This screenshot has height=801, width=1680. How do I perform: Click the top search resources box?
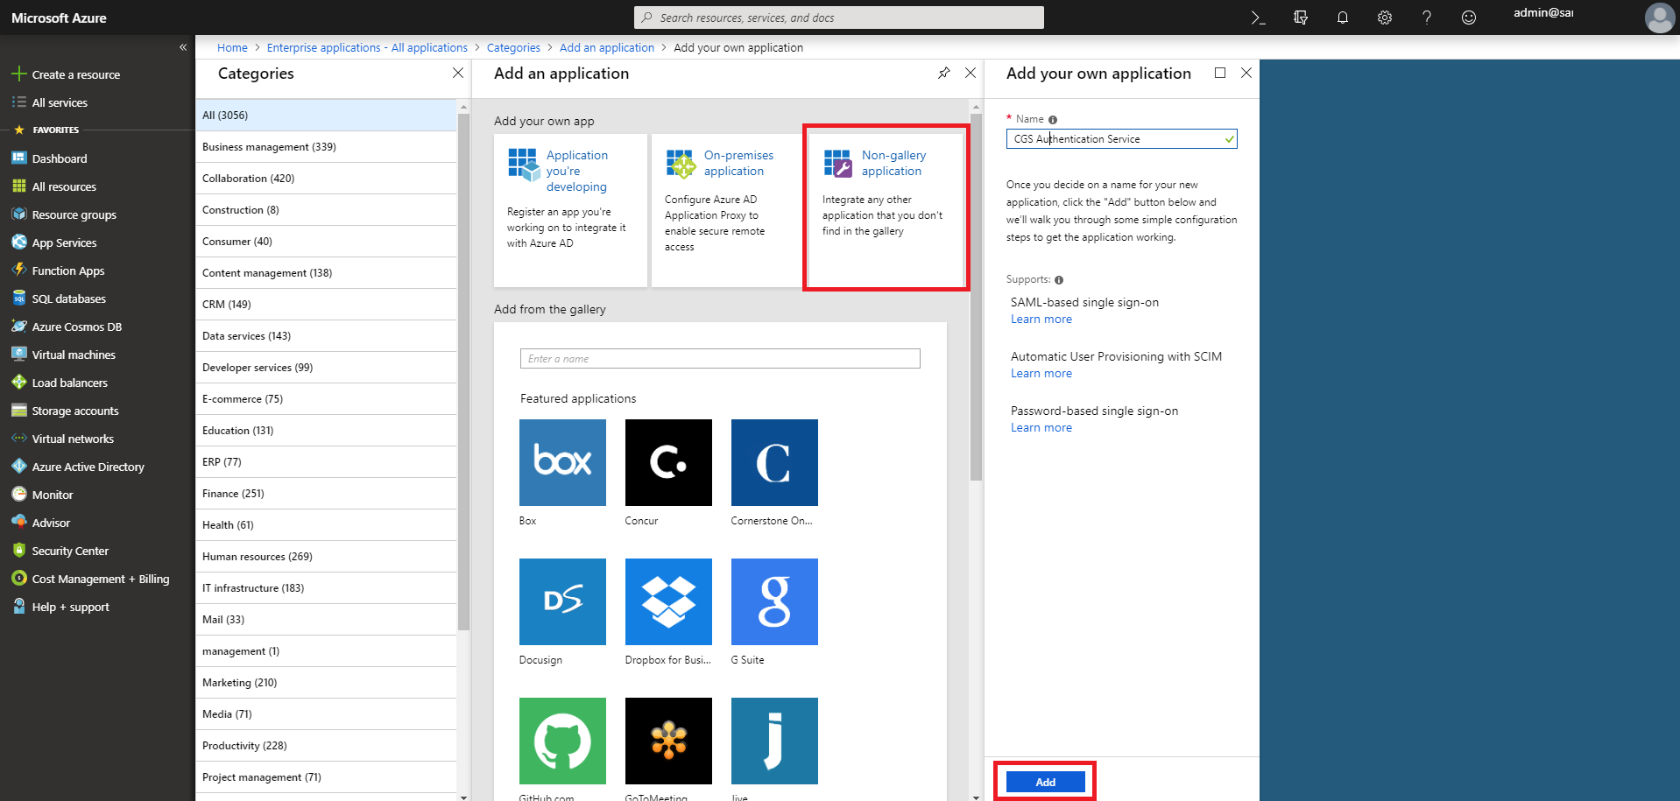click(839, 18)
